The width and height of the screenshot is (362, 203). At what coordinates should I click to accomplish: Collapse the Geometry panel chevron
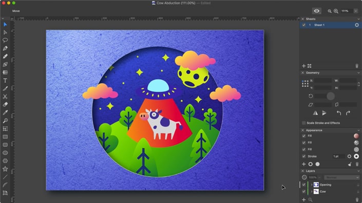pyautogui.click(x=358, y=73)
